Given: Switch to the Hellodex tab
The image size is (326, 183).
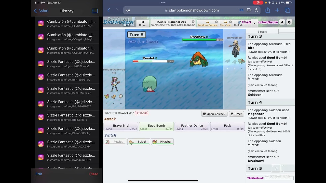Looking at the screenshot, I should (240, 23).
